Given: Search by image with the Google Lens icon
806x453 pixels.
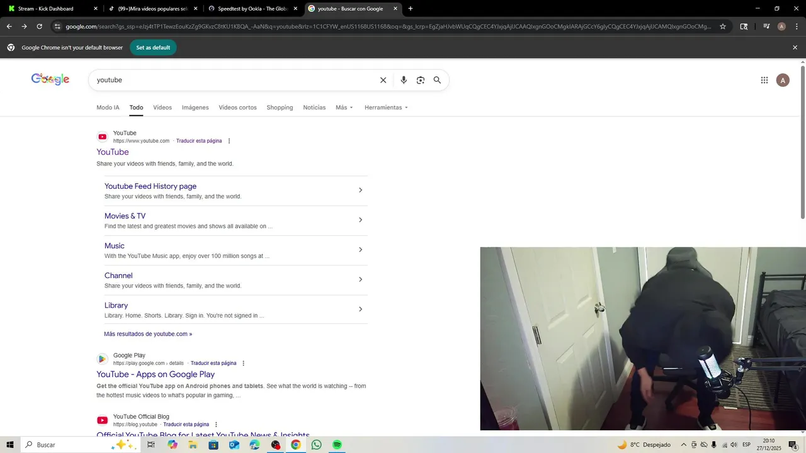Looking at the screenshot, I should 421,80.
